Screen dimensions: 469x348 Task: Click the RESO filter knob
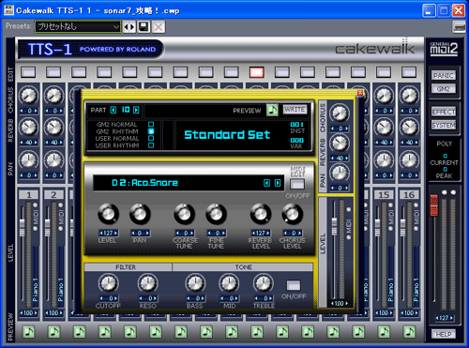pos(147,283)
